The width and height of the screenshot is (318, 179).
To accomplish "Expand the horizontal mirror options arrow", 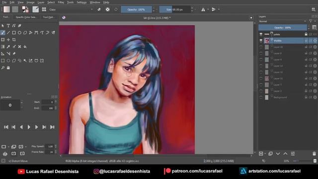I will (x=208, y=9).
